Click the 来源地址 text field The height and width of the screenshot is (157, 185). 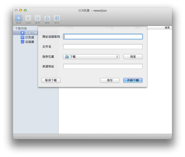tap(103, 66)
